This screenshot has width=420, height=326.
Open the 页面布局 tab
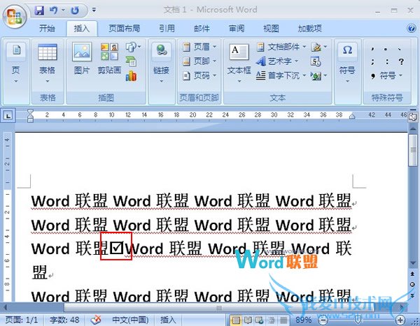coord(125,29)
